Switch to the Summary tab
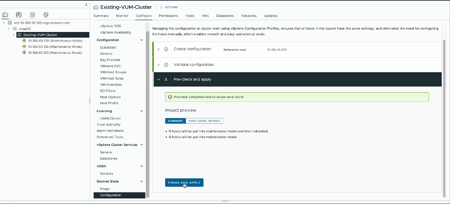Screen dimensions: 450x204 tap(101, 16)
